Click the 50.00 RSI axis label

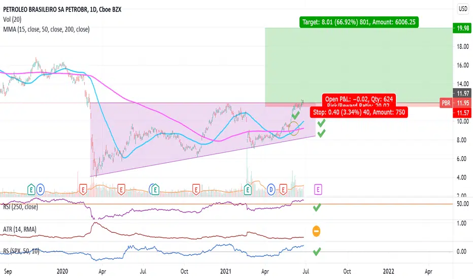[463, 204]
